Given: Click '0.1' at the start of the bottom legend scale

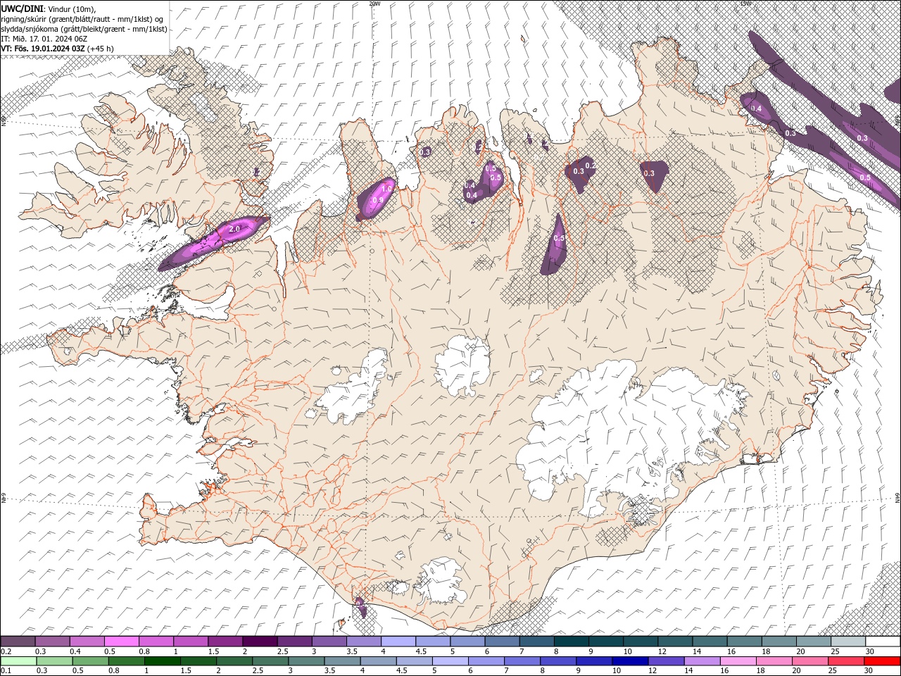Looking at the screenshot, I should [6, 671].
